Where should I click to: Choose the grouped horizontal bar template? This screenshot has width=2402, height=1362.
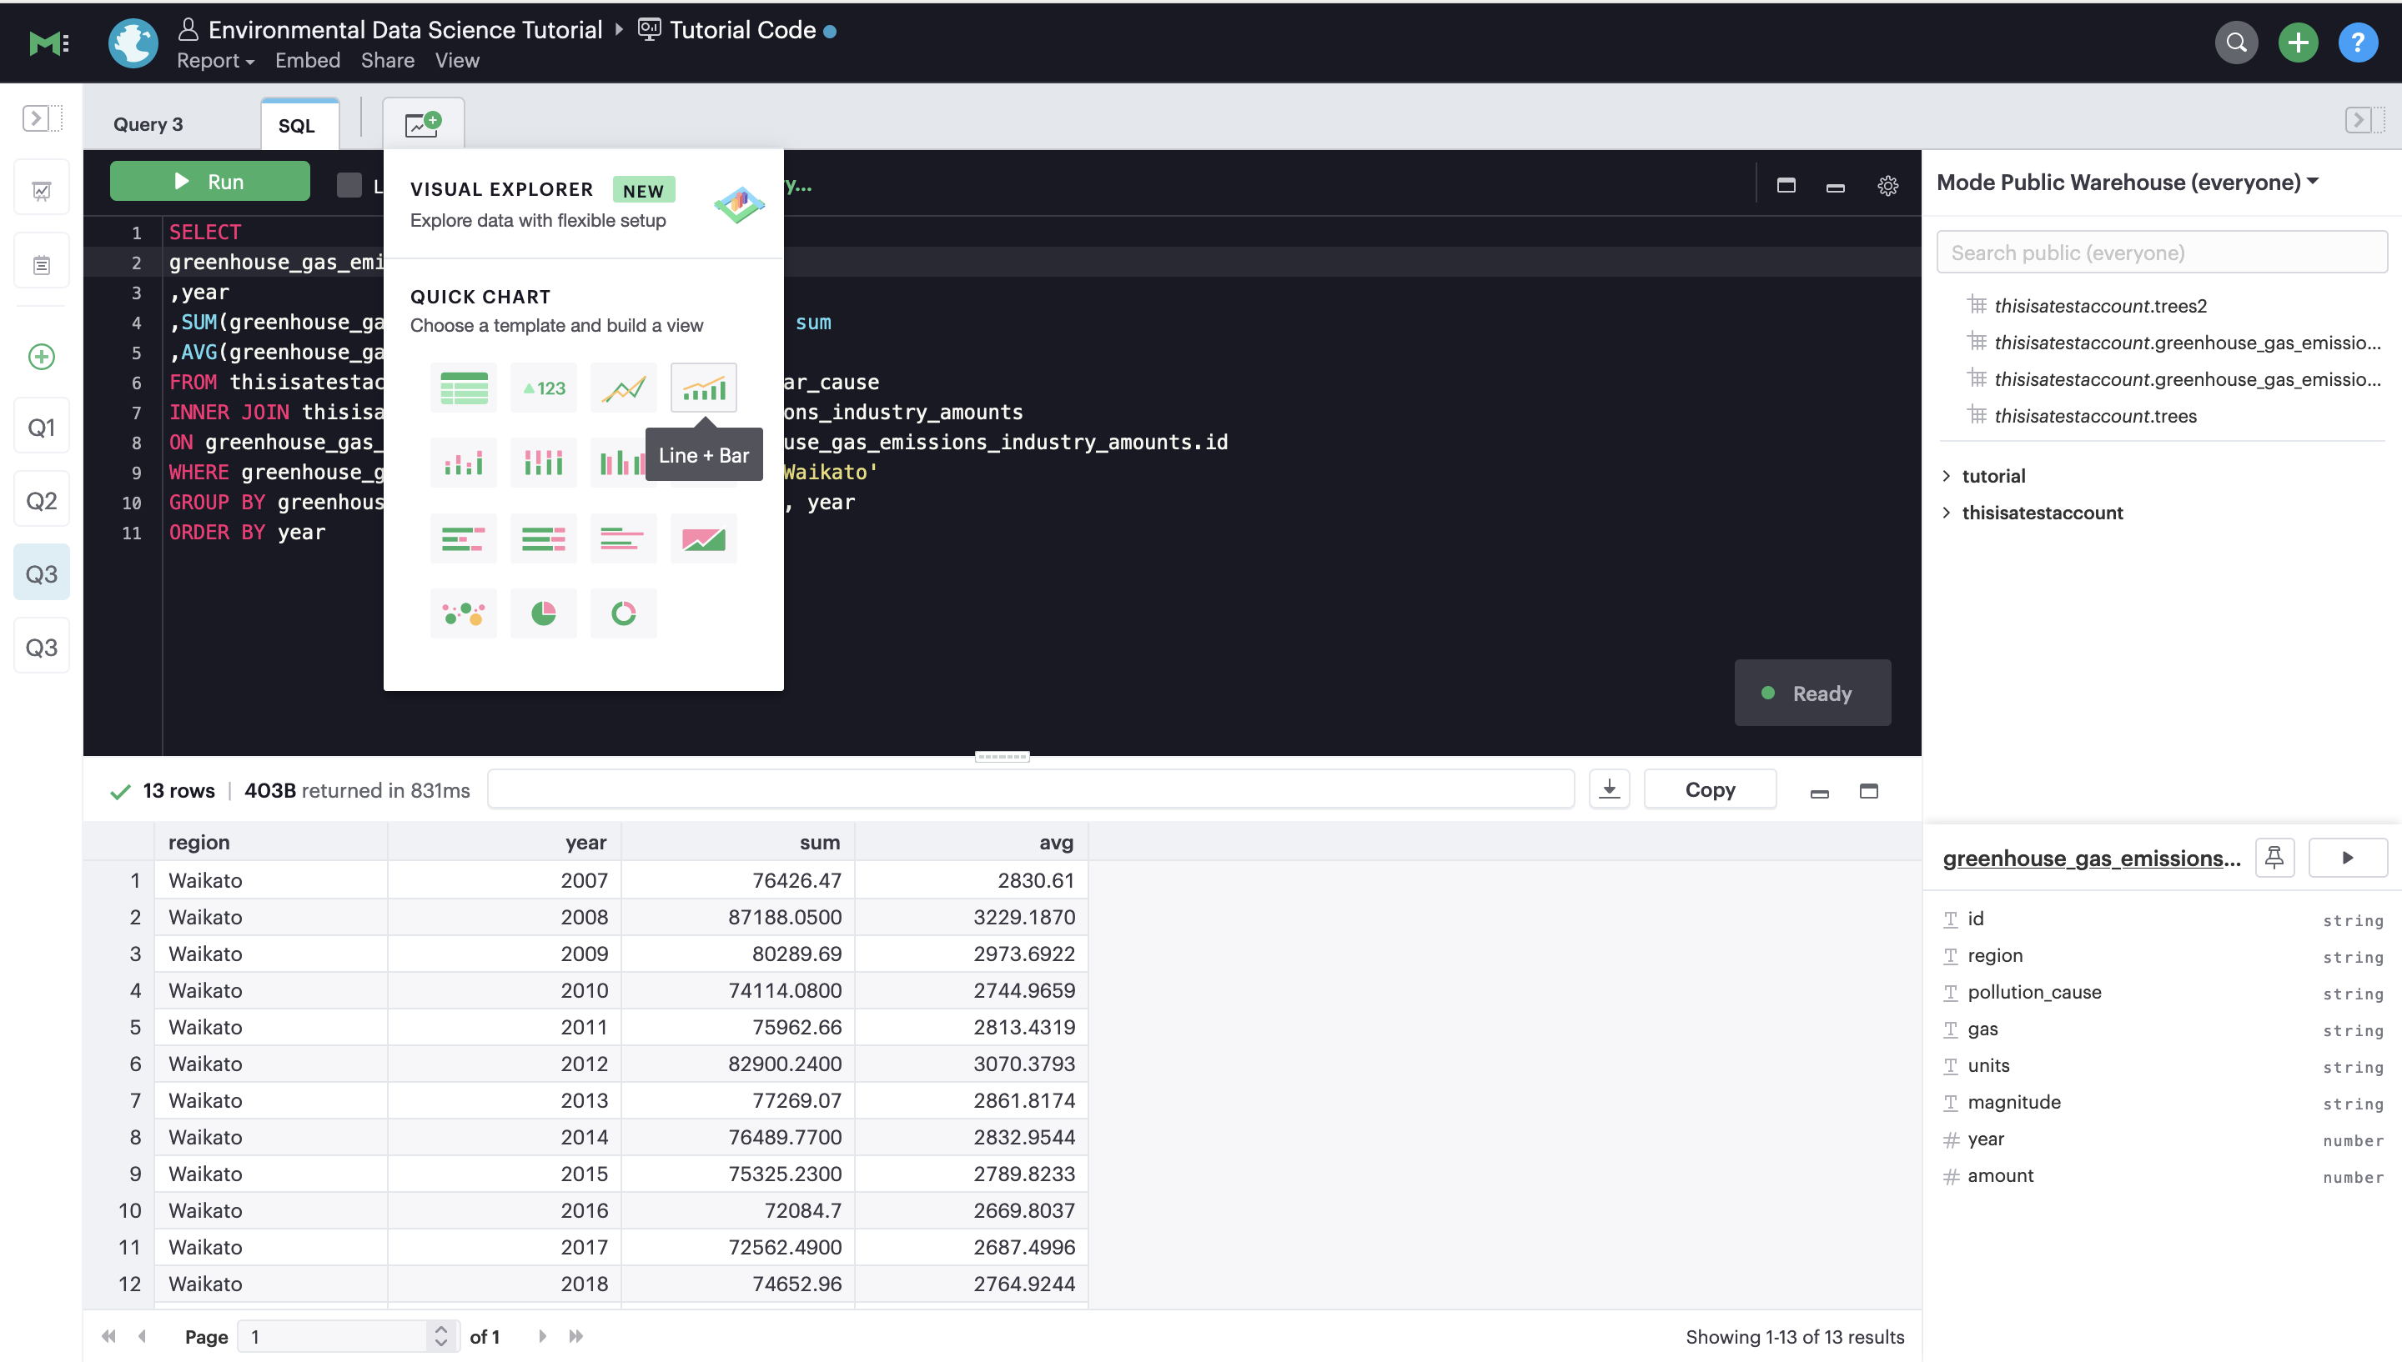(623, 538)
